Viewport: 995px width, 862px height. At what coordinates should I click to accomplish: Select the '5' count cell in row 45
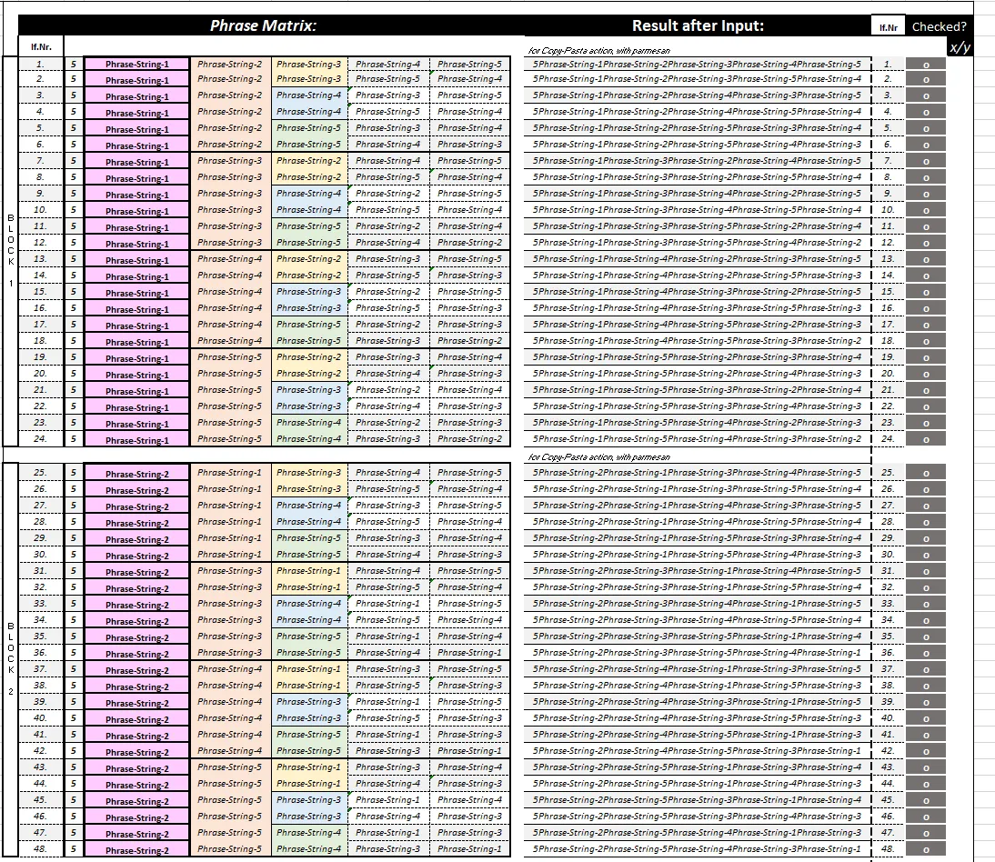[74, 800]
